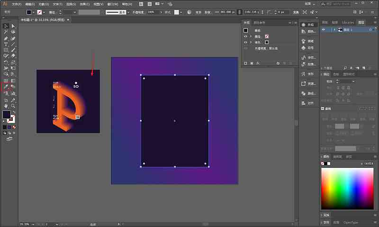Expand the fill attribute row in Appearance panel

[x=251, y=42]
